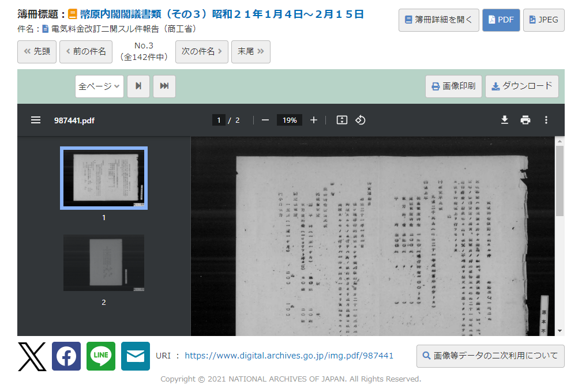This screenshot has width=582, height=385.
Task: Share via the LINE icon
Action: click(101, 356)
